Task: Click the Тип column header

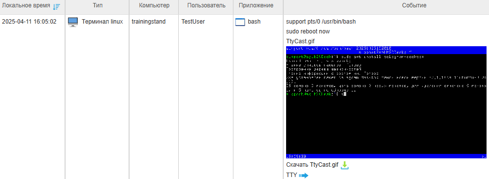Action: click(98, 5)
